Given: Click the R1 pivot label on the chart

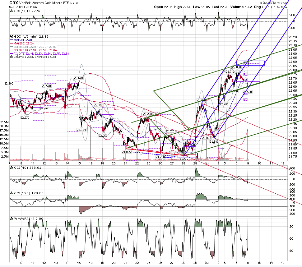Looking at the screenshot, I should point(246,75).
